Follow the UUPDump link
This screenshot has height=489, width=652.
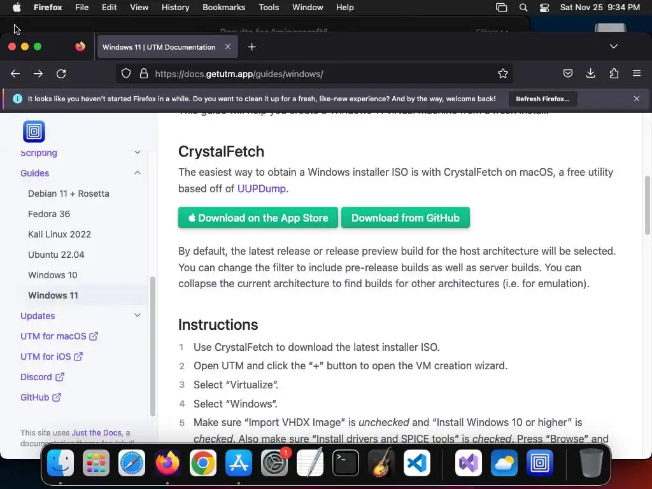click(262, 188)
